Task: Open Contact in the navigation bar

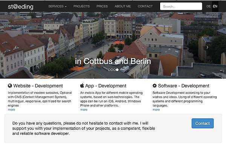Action: (145, 6)
